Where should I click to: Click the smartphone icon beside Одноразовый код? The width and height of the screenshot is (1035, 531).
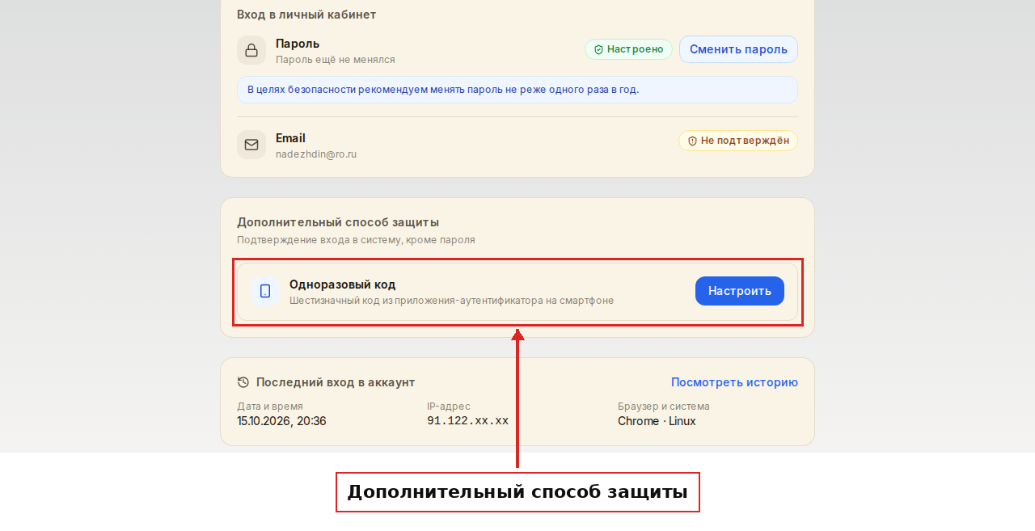(x=265, y=291)
